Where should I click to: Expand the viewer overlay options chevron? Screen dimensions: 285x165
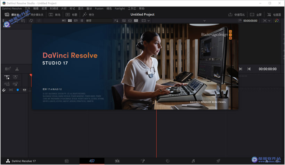click(269, 21)
